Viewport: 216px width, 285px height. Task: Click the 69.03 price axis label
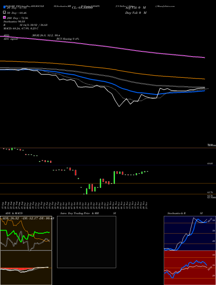tap(210, 164)
